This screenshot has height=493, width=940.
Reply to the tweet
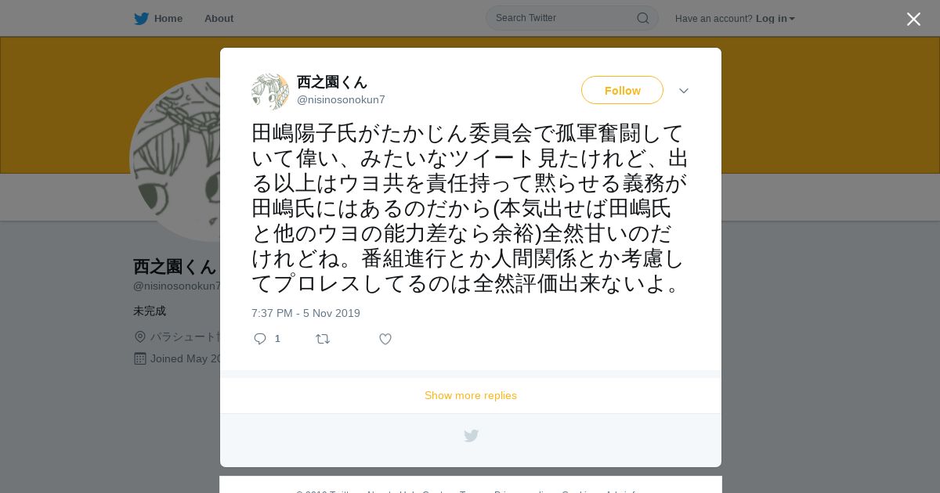tap(260, 339)
